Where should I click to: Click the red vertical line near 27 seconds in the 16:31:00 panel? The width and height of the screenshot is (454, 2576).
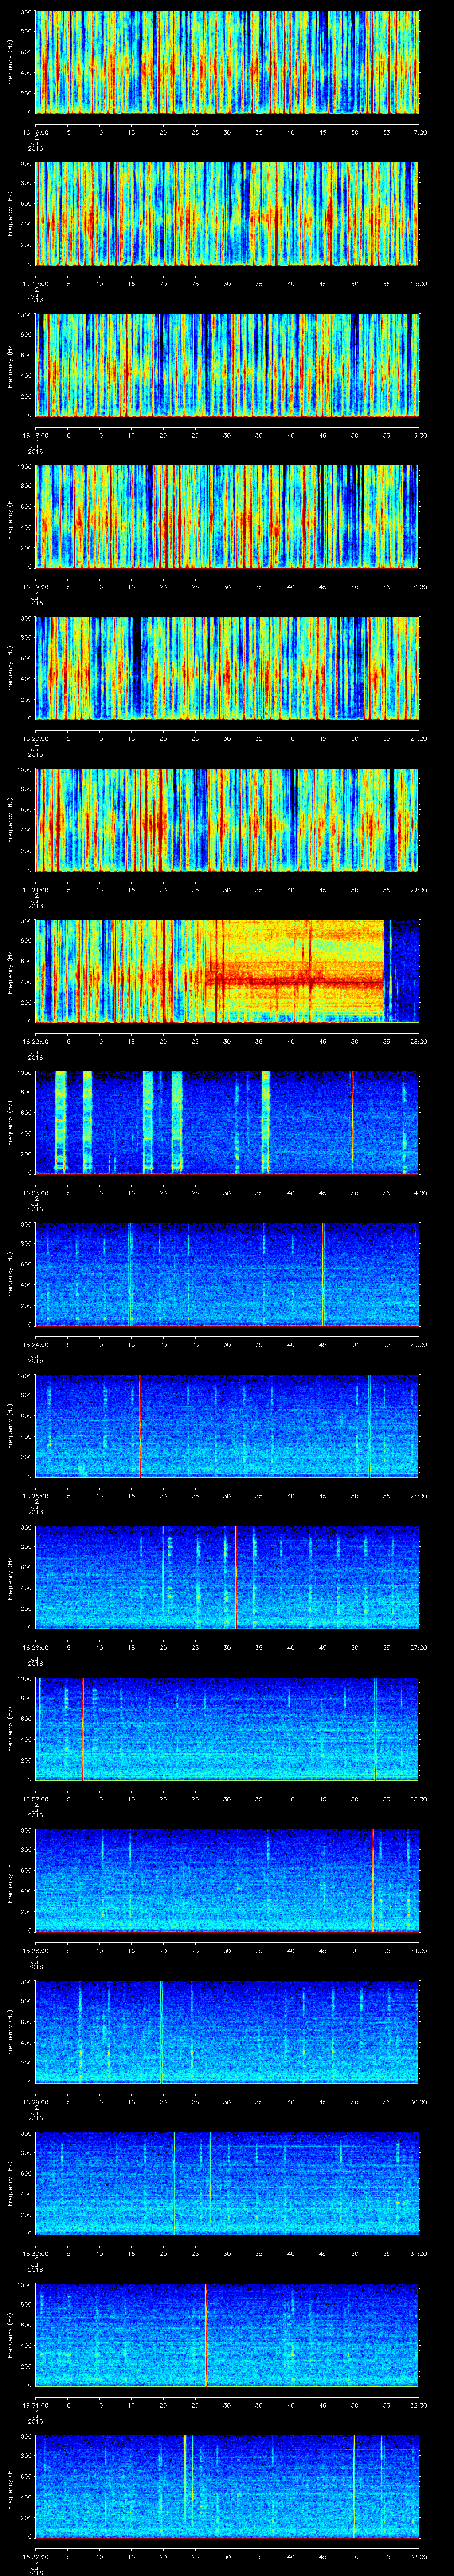[206, 2335]
